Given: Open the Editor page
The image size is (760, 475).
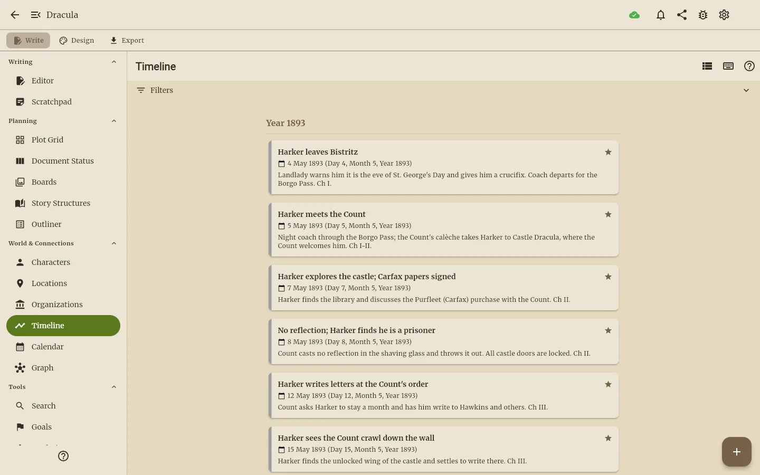Looking at the screenshot, I should coord(63,81).
